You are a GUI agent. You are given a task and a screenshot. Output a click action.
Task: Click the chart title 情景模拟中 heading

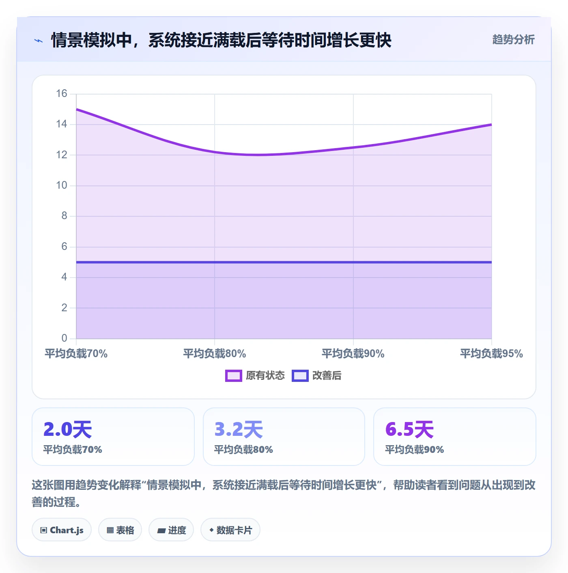point(221,40)
